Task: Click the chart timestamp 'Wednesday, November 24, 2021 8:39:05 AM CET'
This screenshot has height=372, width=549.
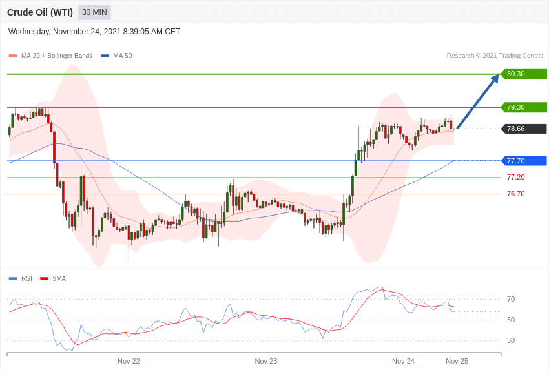Action: pyautogui.click(x=94, y=32)
